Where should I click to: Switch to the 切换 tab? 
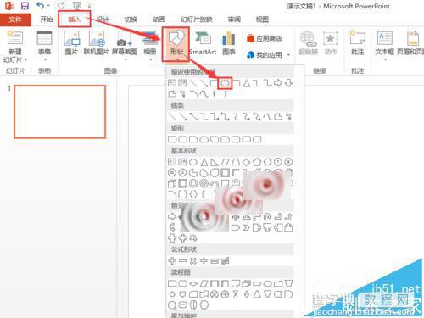(131, 20)
